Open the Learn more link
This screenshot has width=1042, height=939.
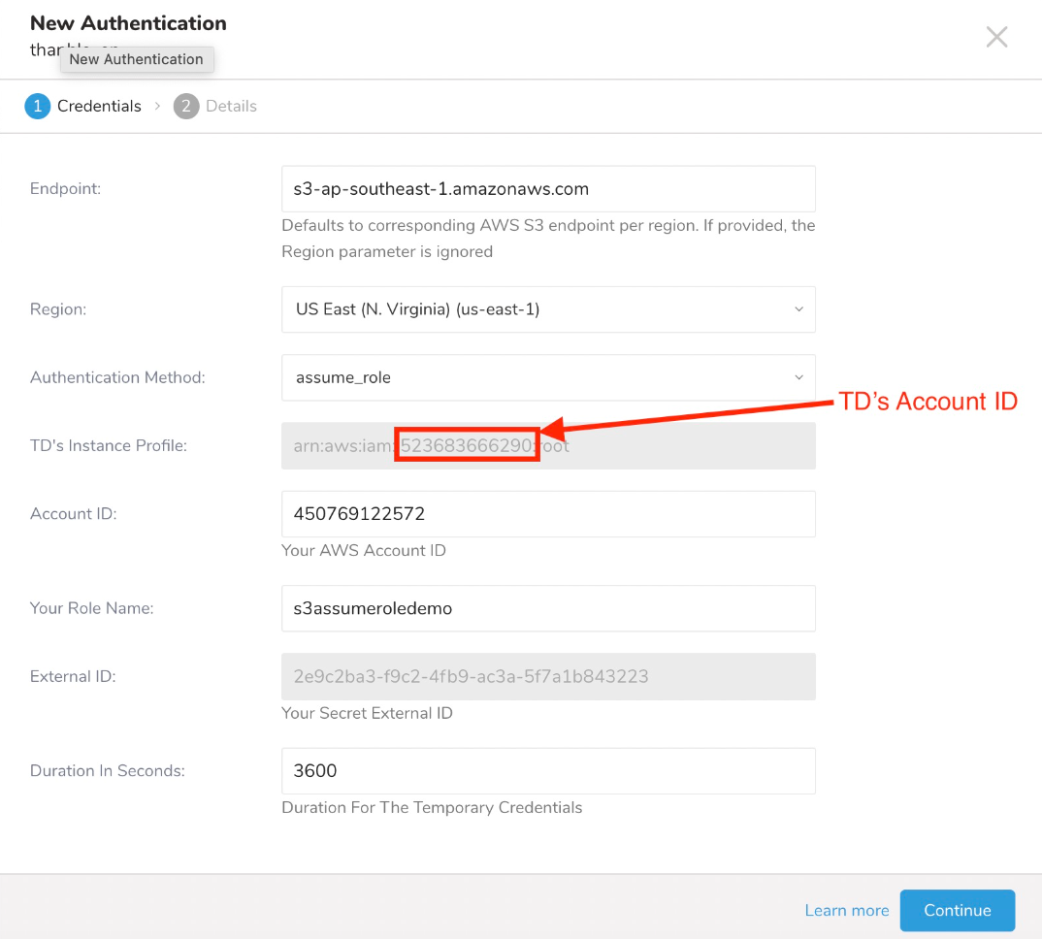846,911
